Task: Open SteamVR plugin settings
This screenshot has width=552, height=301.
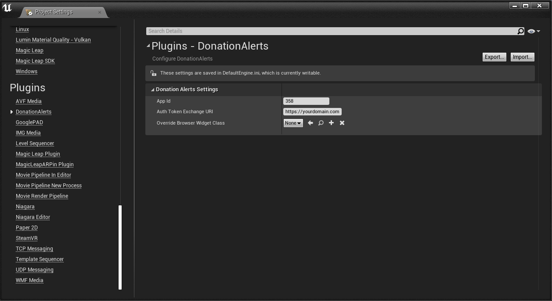Action: pos(27,238)
